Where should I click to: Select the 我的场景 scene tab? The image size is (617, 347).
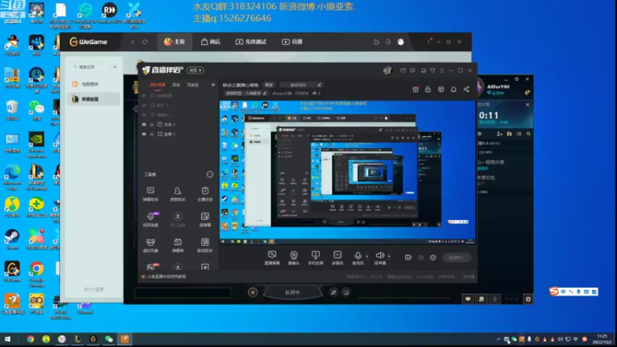click(157, 85)
